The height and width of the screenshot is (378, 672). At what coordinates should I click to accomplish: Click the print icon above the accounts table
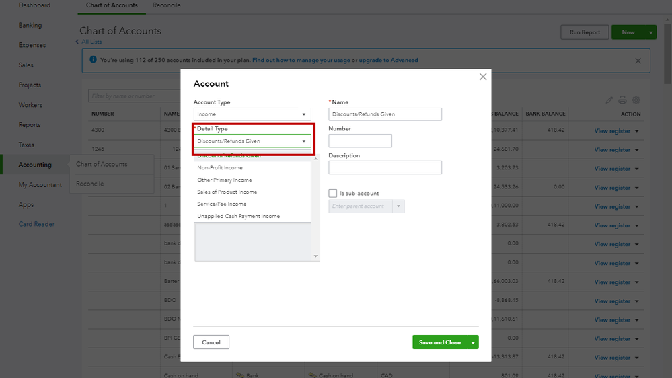(622, 100)
